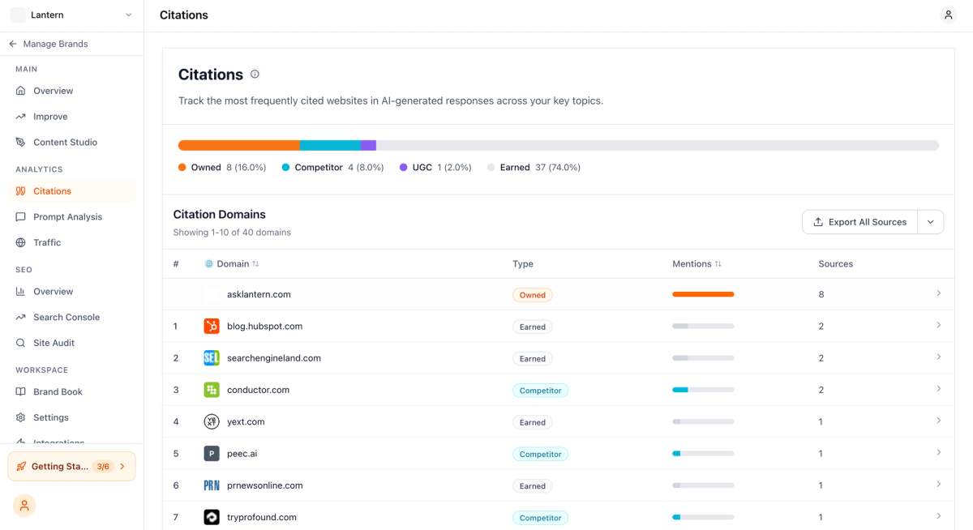Click the Conductor logo icon

click(212, 390)
